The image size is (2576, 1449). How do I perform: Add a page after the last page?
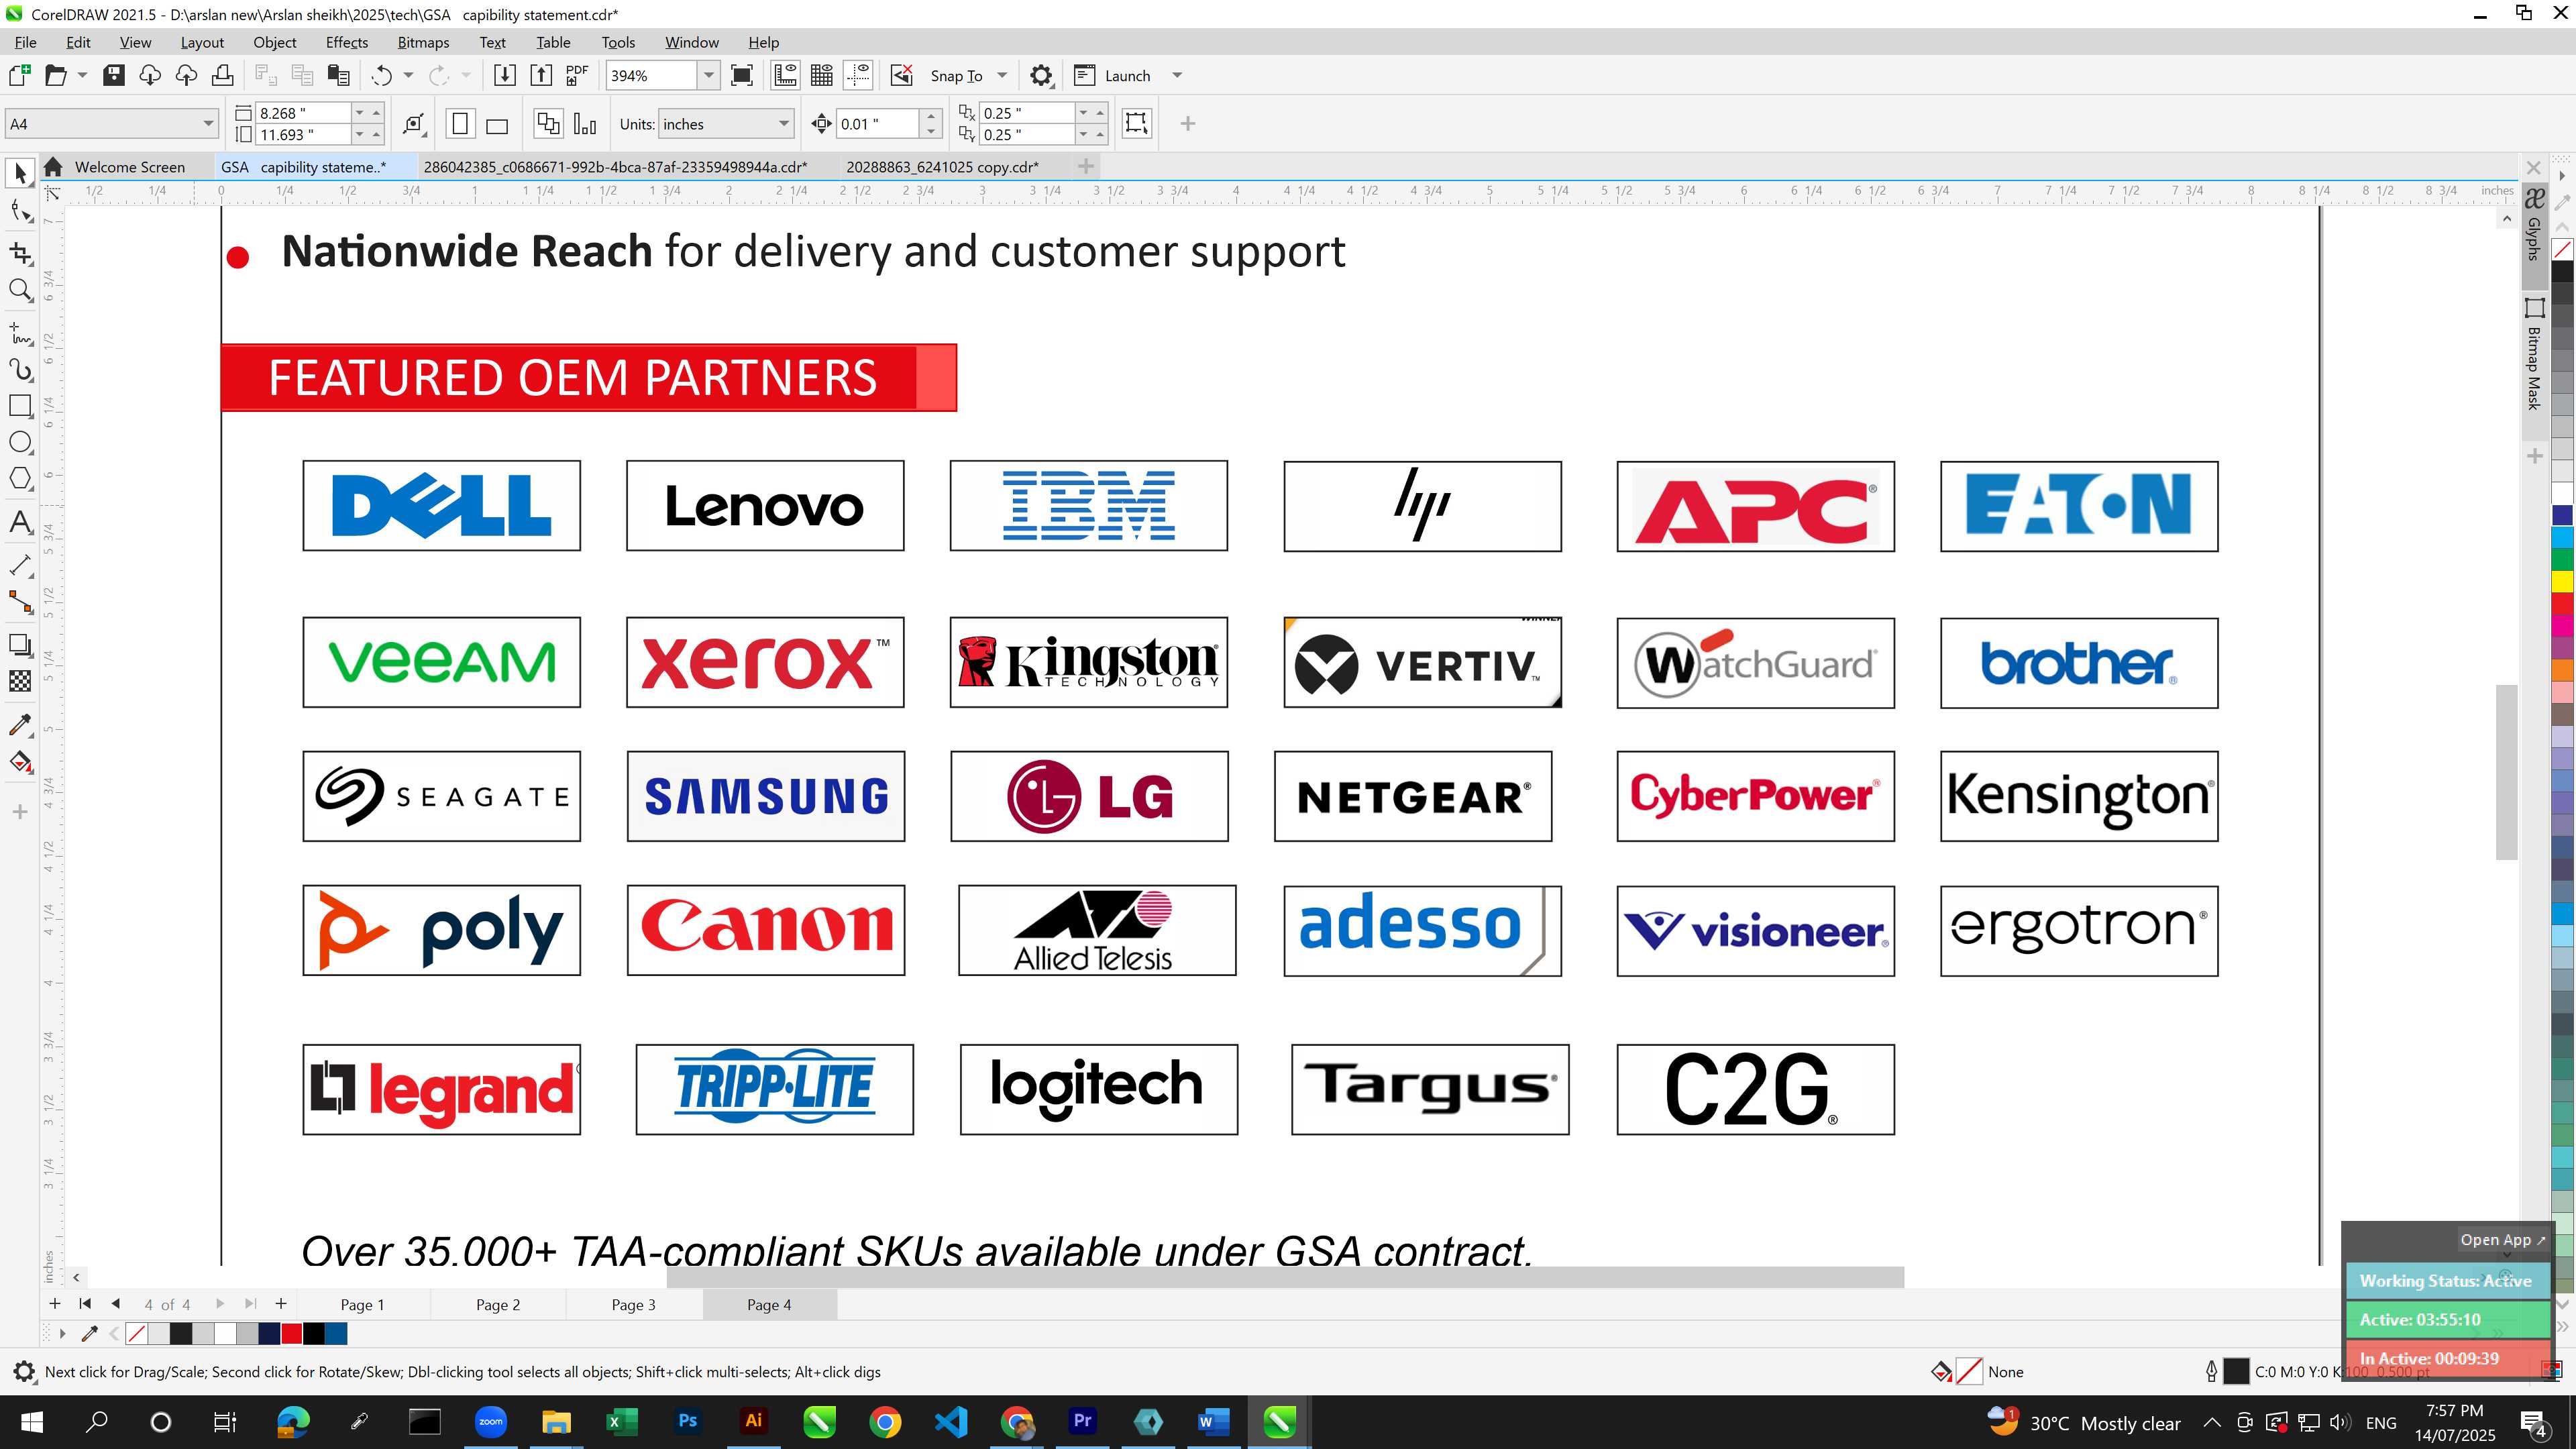[281, 1303]
